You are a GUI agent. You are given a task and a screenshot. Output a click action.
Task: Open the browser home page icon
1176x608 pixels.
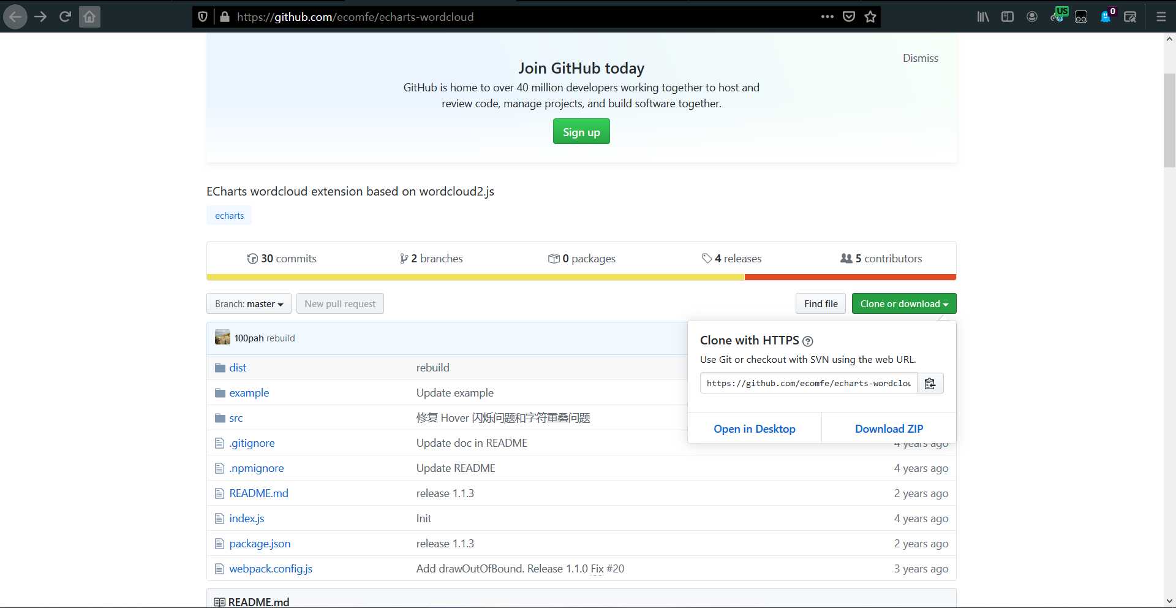(89, 17)
